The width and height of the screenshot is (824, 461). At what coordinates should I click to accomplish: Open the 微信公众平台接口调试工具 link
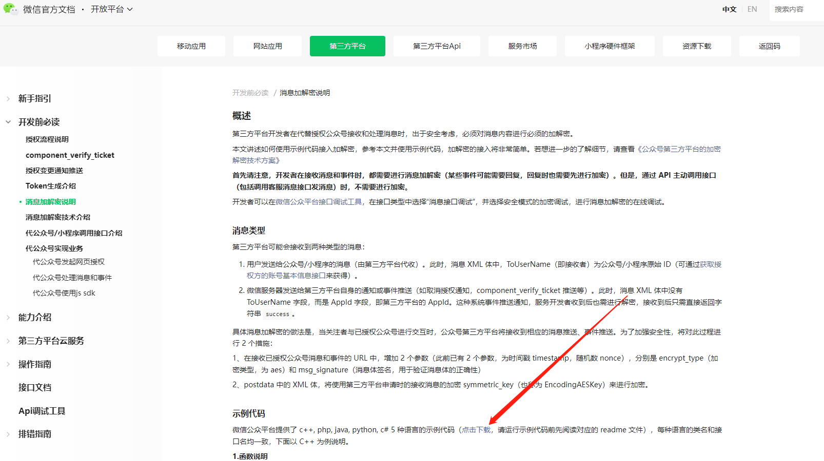tap(319, 202)
